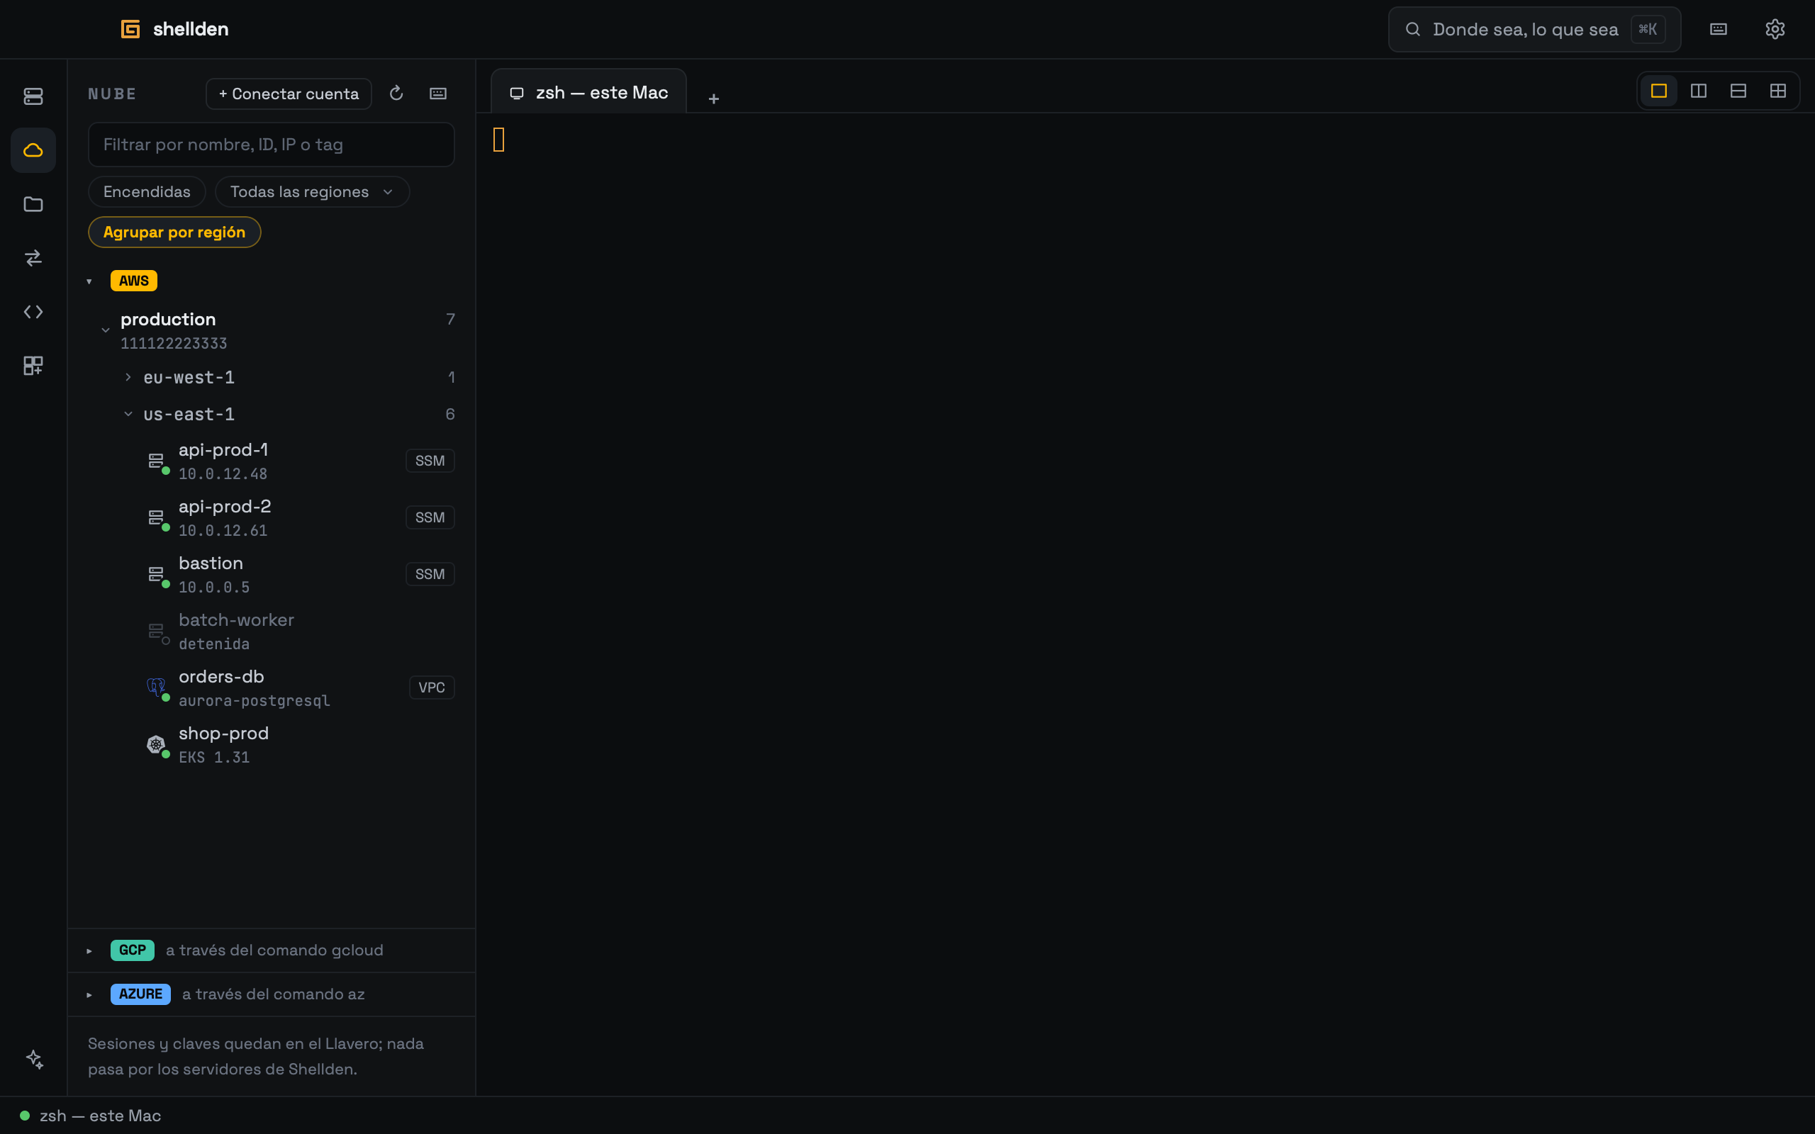This screenshot has width=1815, height=1134.
Task: Open the hosts/servers sidebar icon
Action: pos(33,96)
